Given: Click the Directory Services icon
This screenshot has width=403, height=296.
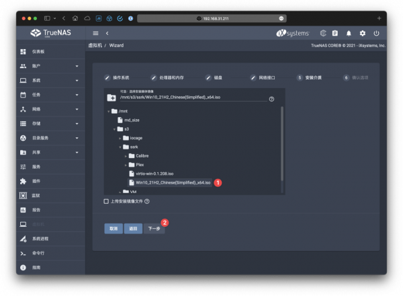Looking at the screenshot, I should click(23, 138).
